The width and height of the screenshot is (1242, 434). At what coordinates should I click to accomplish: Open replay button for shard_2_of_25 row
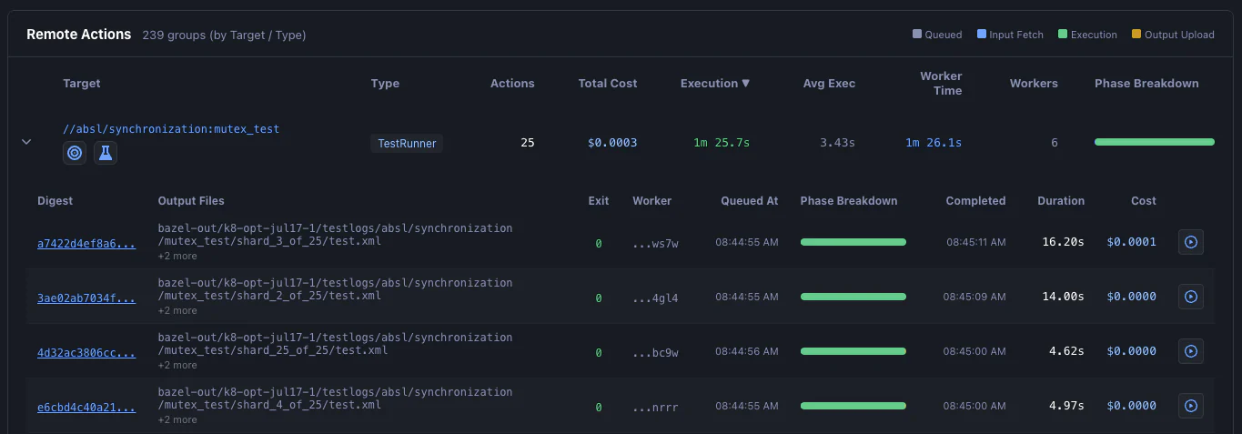(1191, 297)
